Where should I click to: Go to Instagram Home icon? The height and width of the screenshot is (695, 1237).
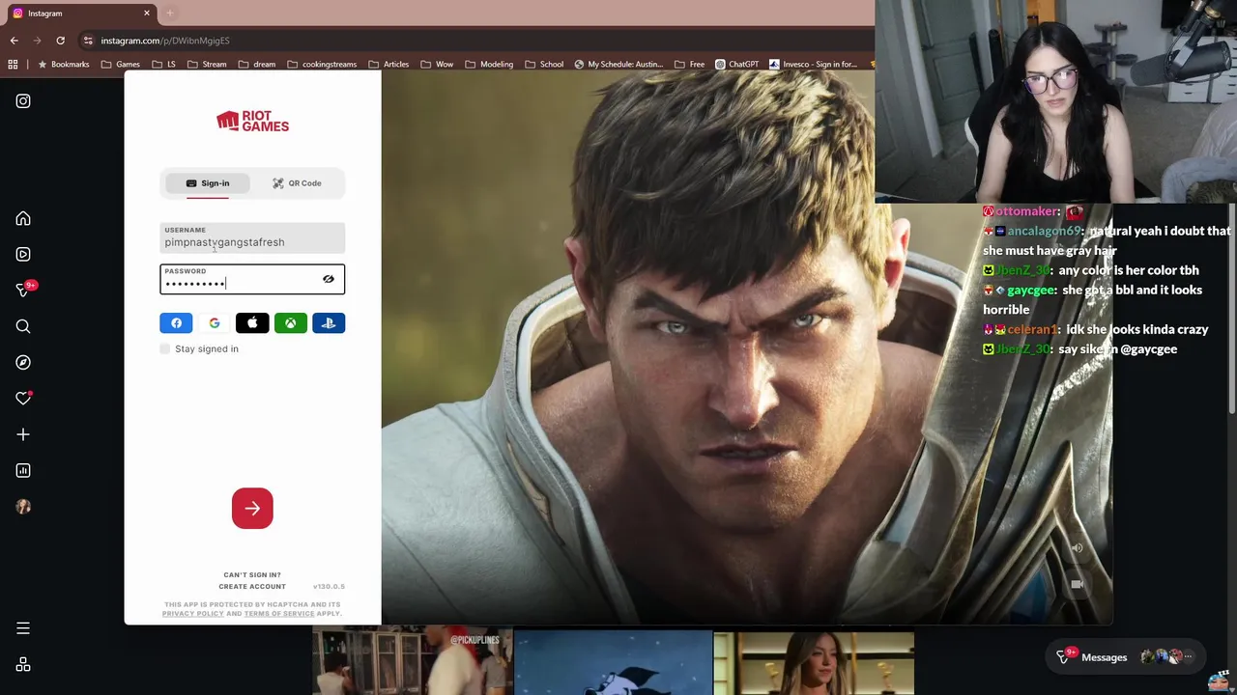coord(23,219)
